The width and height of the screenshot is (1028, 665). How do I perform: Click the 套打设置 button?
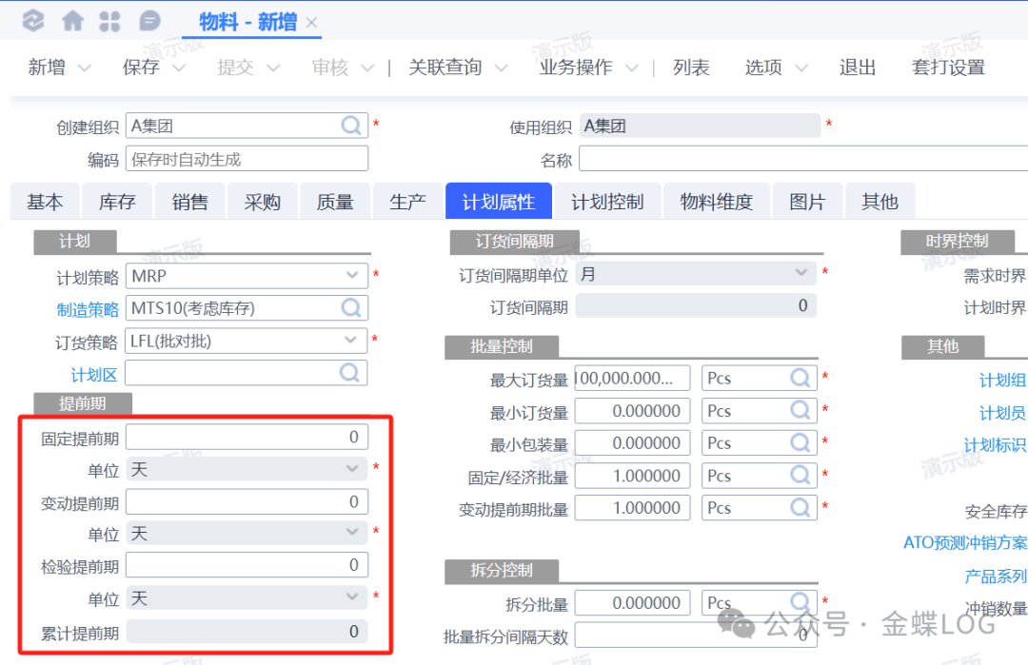(947, 68)
